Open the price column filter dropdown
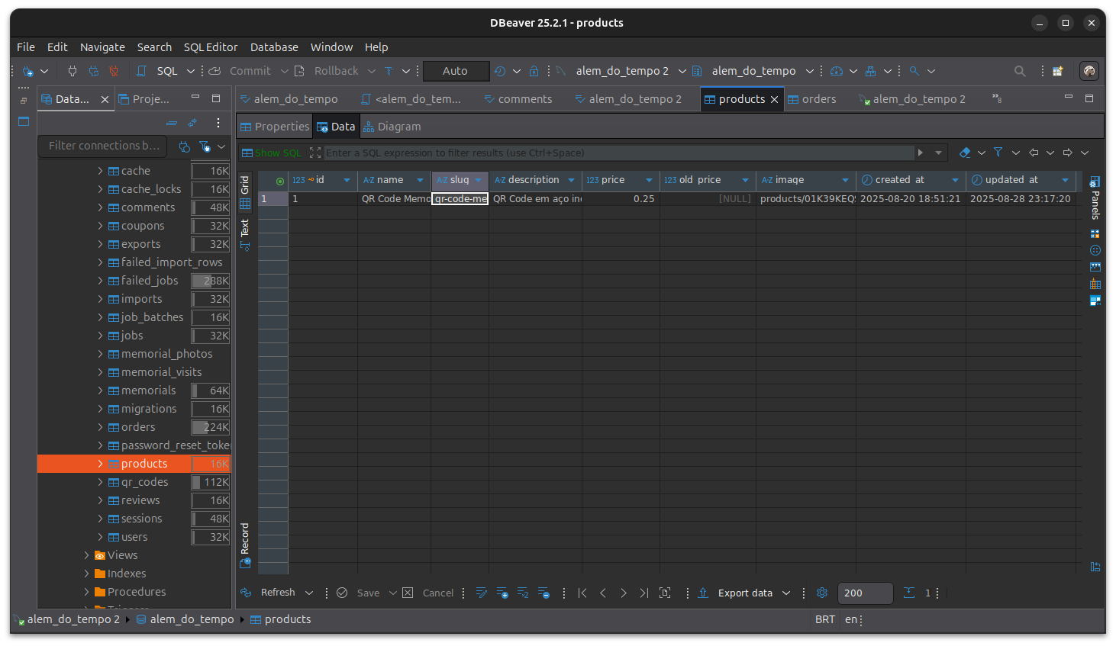This screenshot has width=1116, height=646. click(x=649, y=180)
